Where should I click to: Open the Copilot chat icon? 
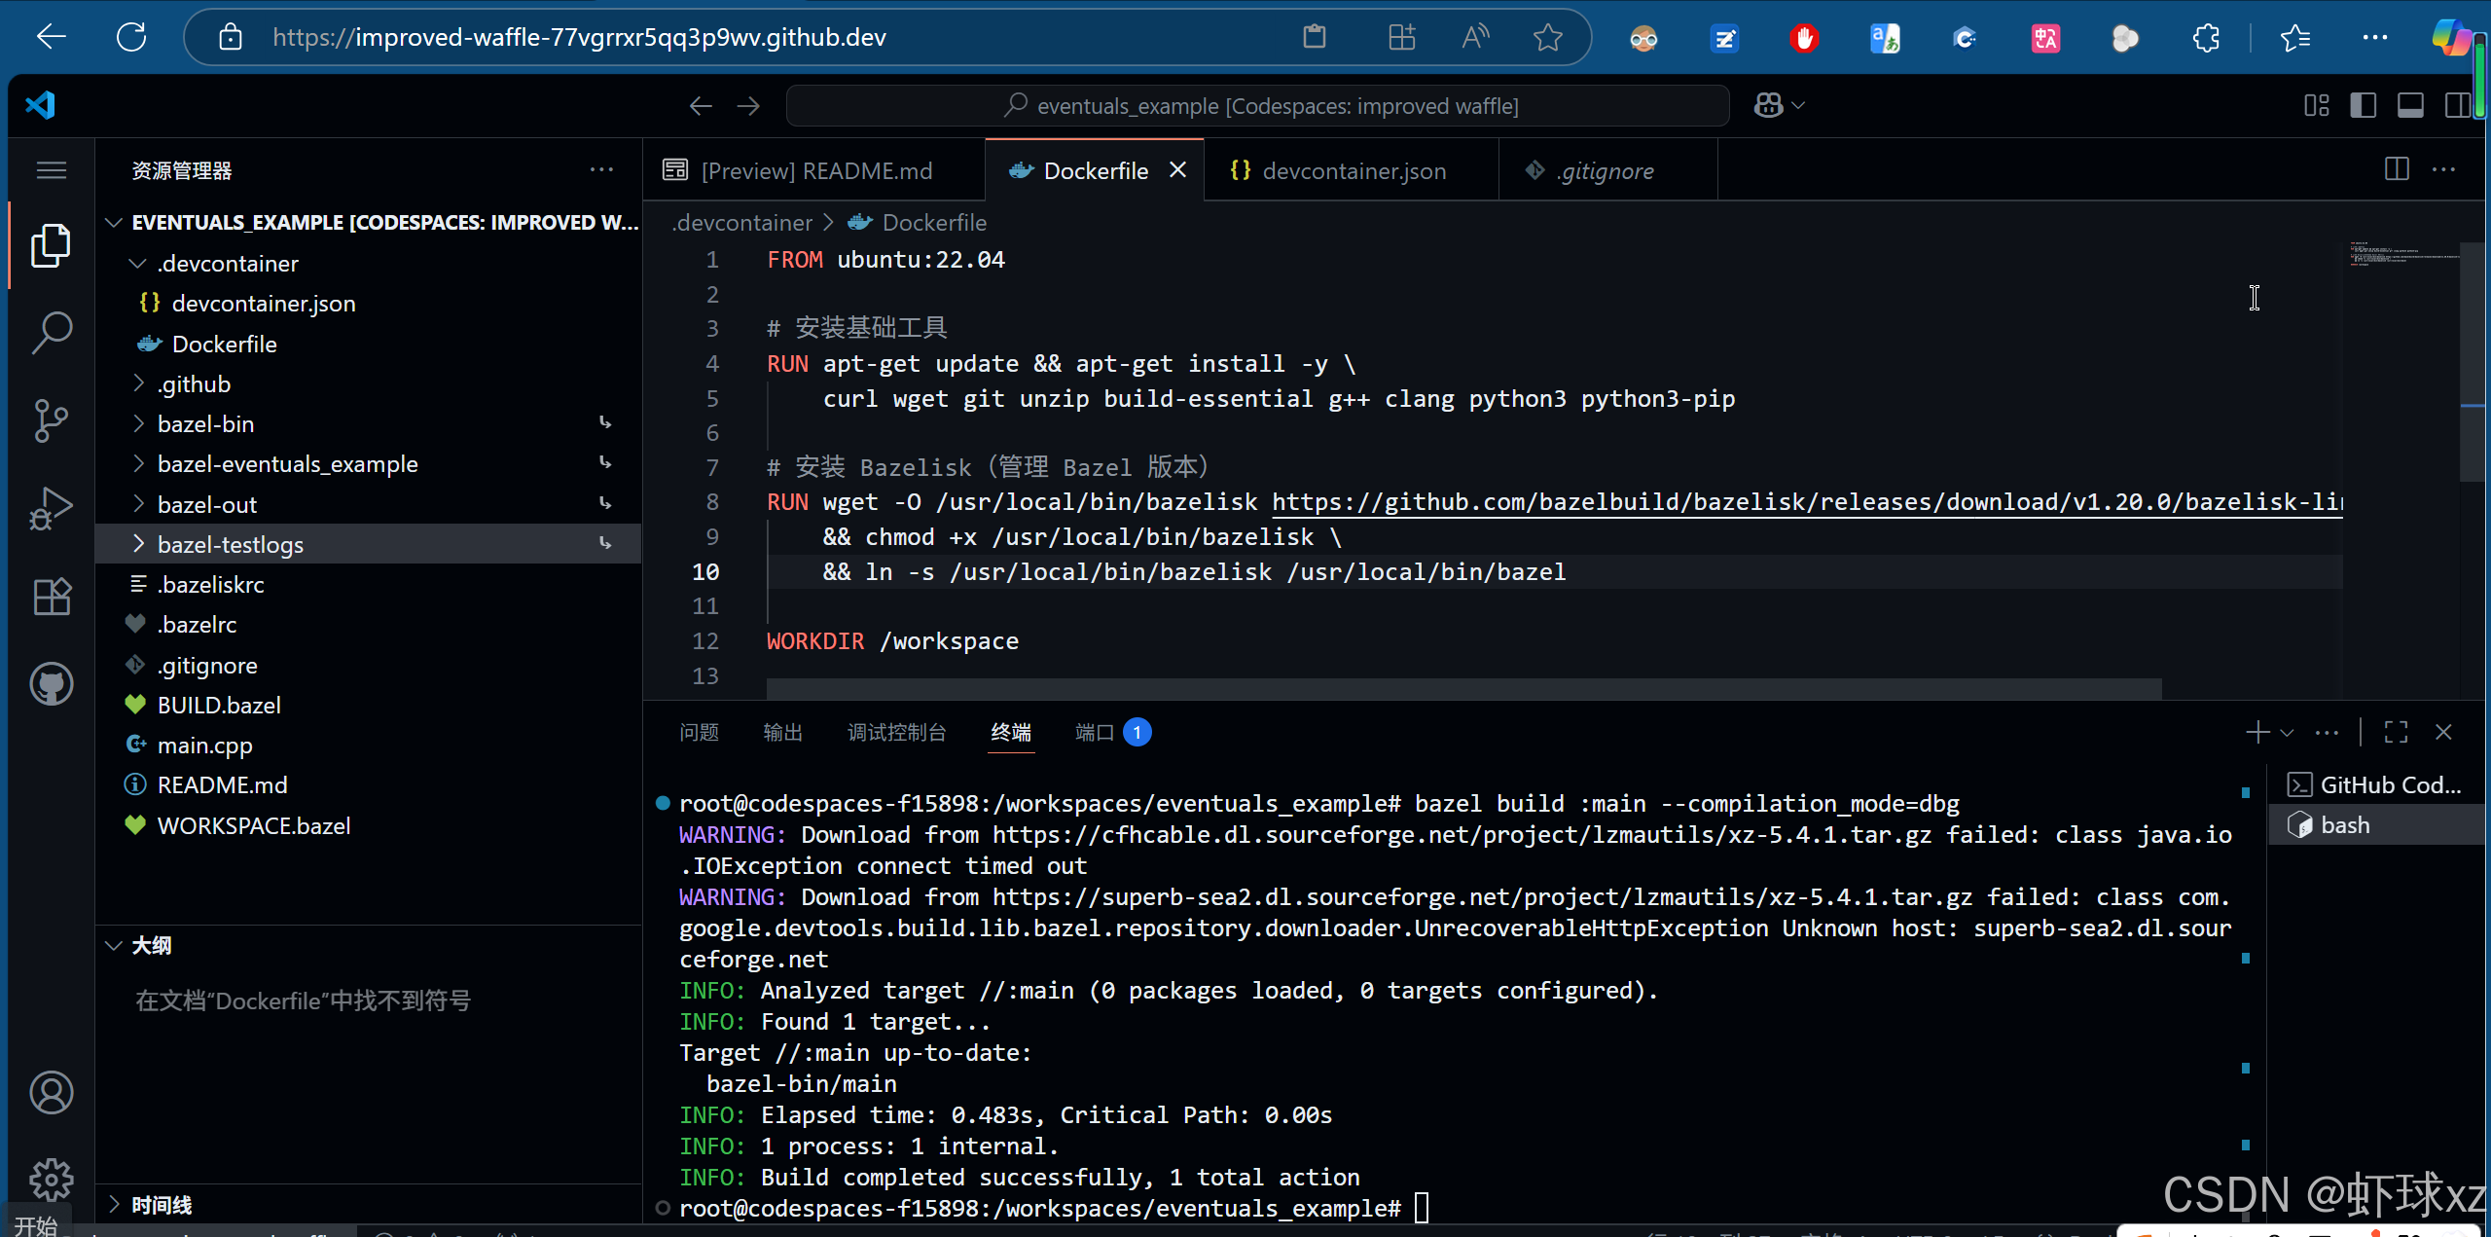1768,105
